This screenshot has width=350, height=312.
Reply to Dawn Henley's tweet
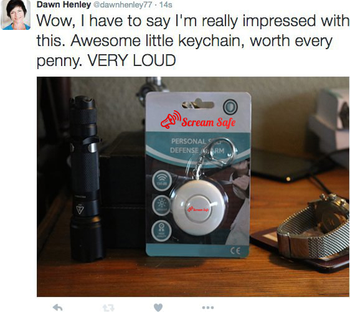click(58, 308)
